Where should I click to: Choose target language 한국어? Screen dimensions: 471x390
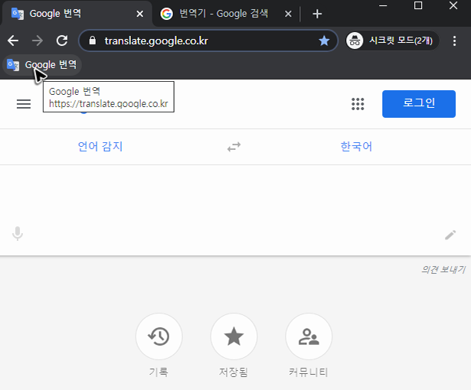click(356, 147)
